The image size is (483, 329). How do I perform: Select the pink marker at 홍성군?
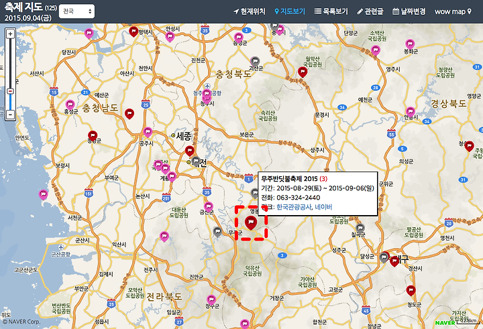coord(70,105)
